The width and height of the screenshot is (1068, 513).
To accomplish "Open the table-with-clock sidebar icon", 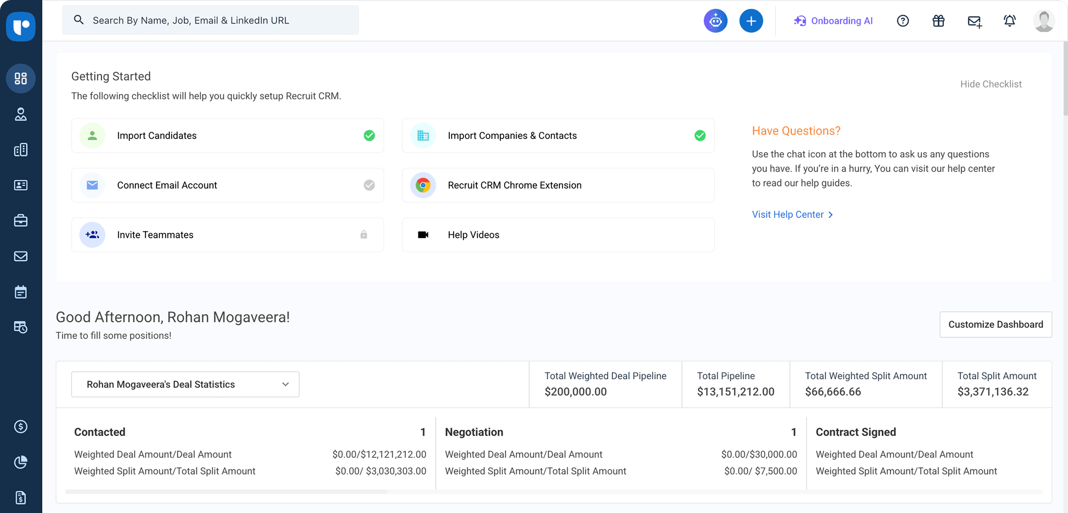I will pyautogui.click(x=21, y=327).
